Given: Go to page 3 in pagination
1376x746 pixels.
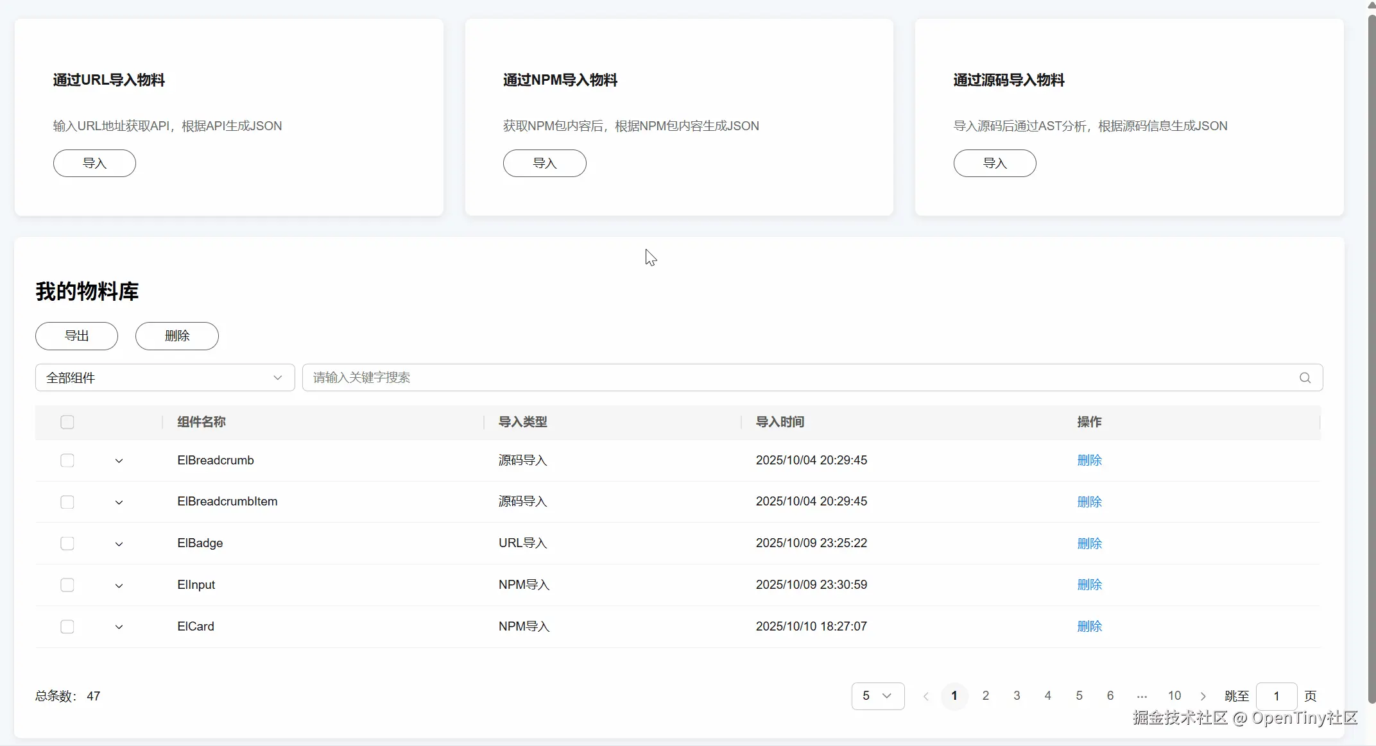Looking at the screenshot, I should tap(1017, 696).
